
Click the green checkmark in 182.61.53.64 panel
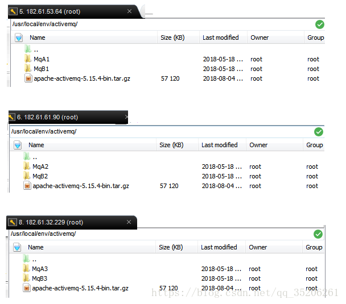pyautogui.click(x=320, y=24)
